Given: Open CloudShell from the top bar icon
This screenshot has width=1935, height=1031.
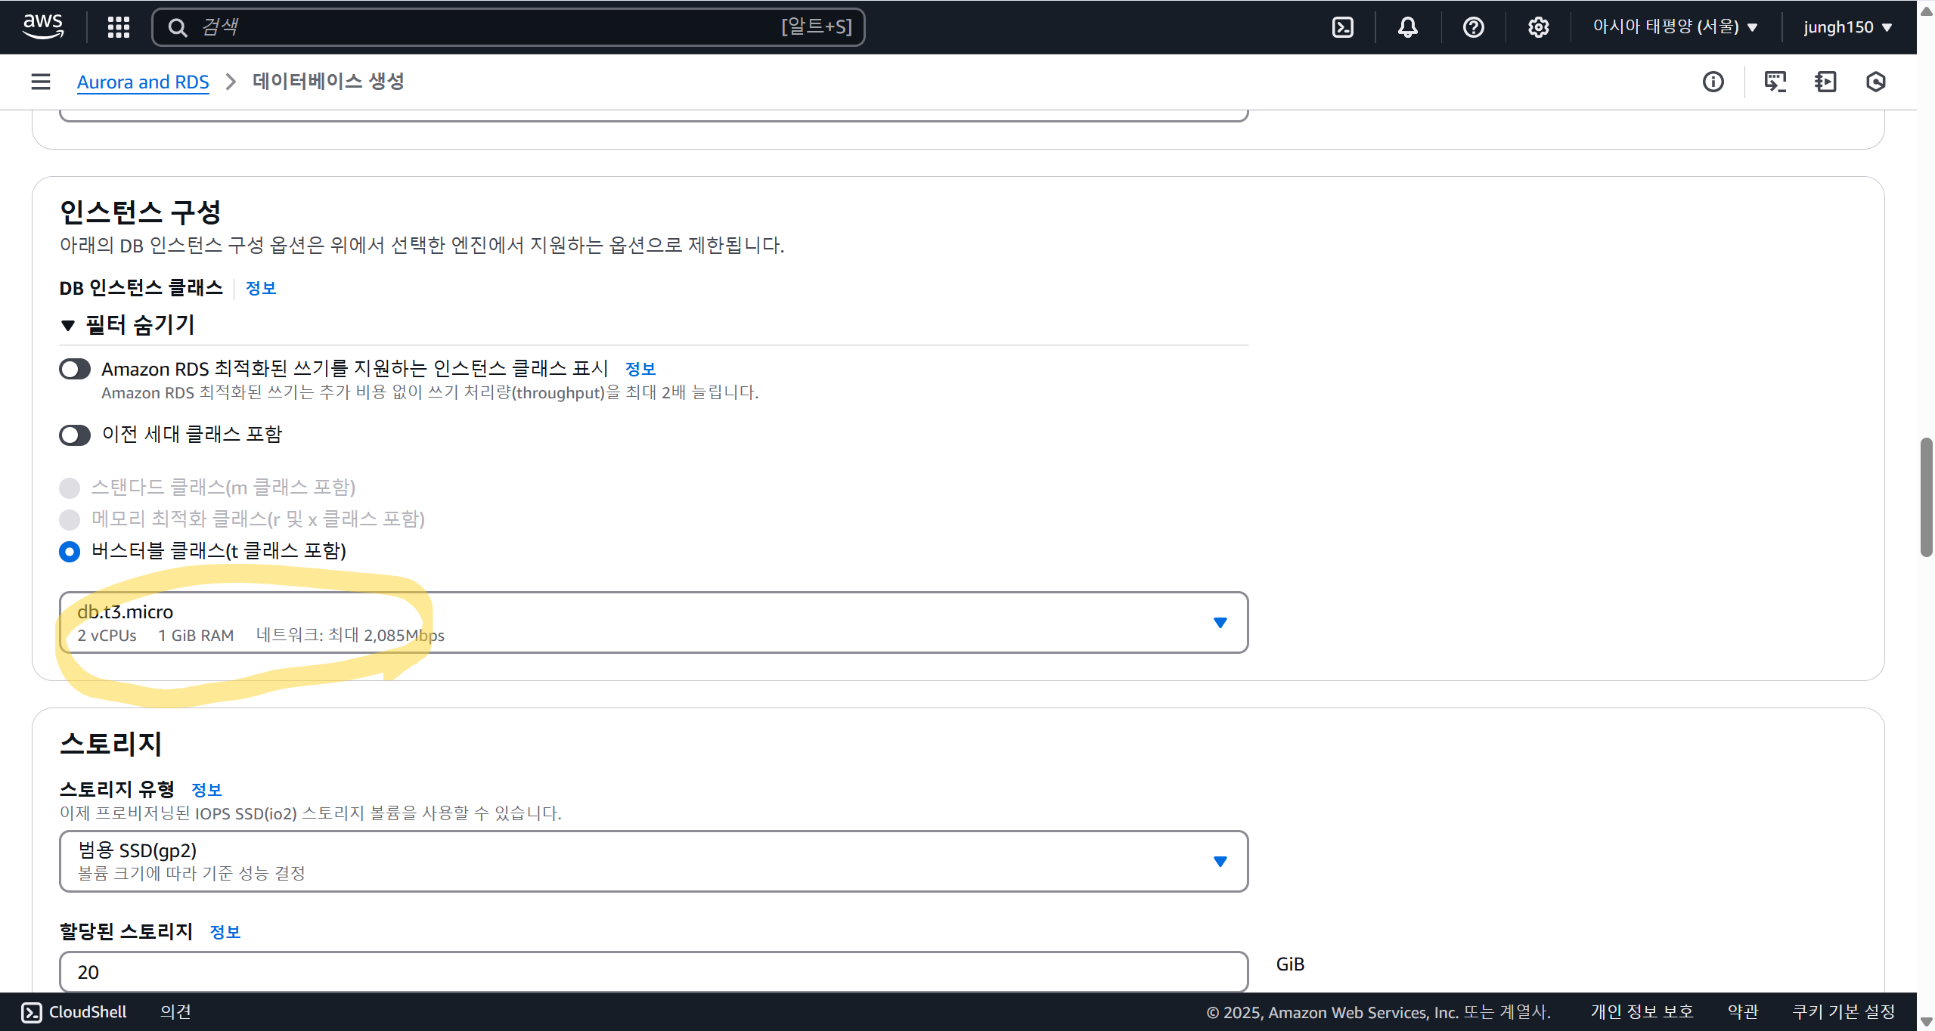Looking at the screenshot, I should pos(1343,27).
